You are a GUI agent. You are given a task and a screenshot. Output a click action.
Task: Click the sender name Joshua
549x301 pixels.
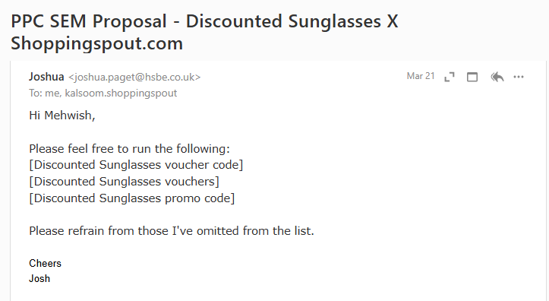pos(46,77)
